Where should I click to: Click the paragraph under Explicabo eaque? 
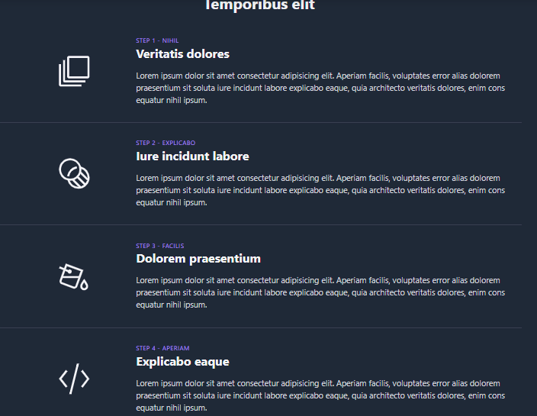320,396
